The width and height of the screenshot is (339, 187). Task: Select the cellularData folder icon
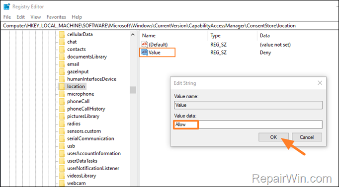tap(62, 35)
